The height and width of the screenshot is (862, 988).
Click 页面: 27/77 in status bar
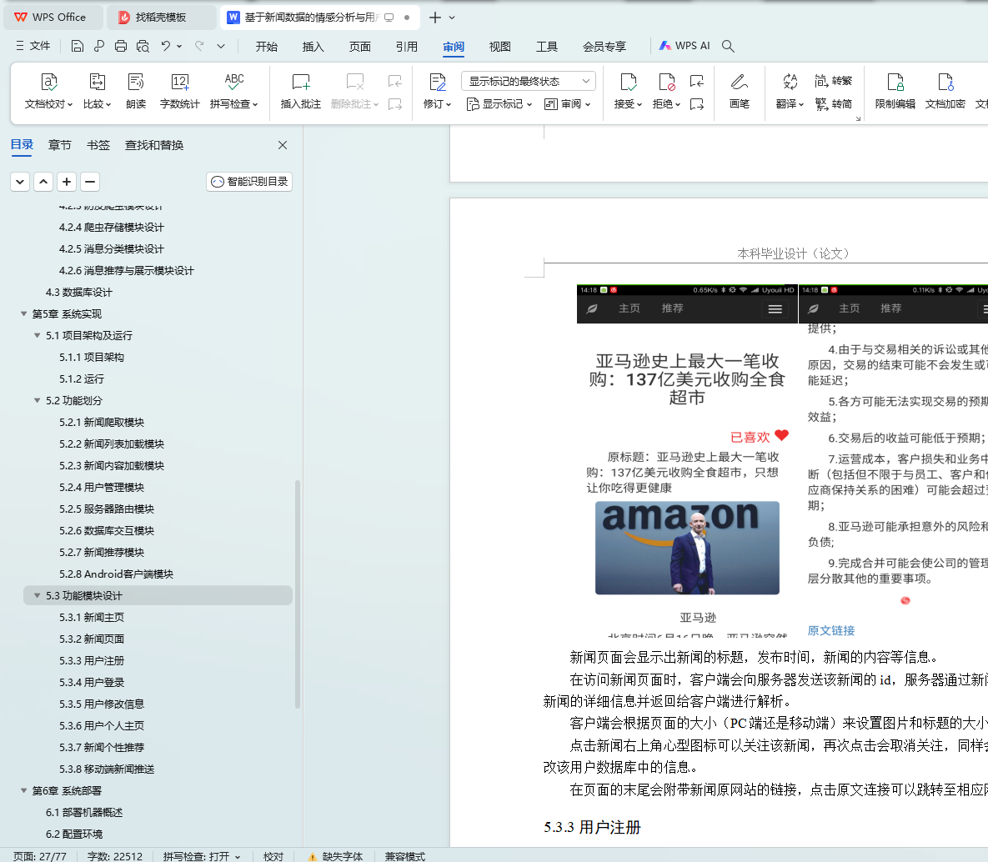40,855
